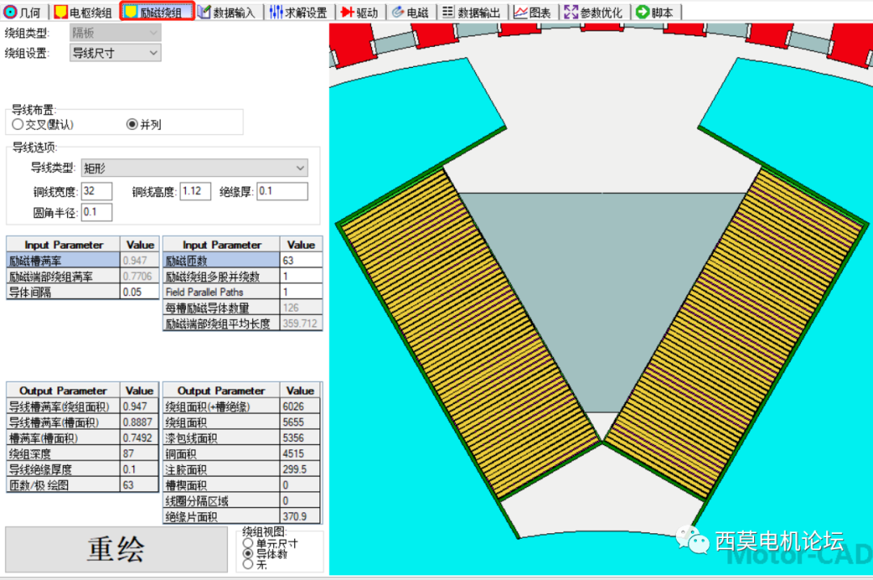Expand the 绕组设置 dropdown showing 导线尺寸

114,53
